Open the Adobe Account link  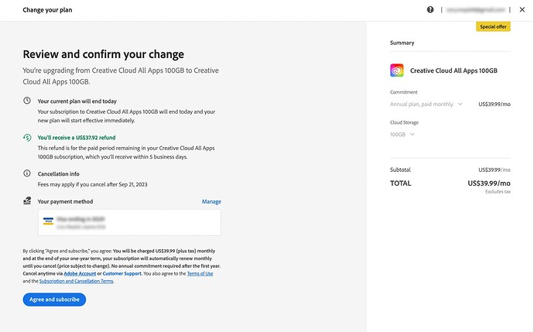[x=80, y=273]
